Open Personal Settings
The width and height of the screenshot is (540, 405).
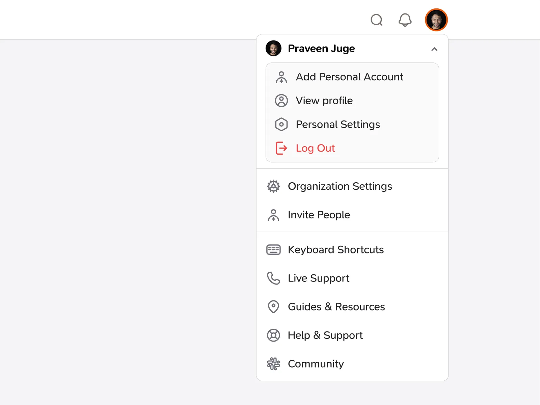click(x=338, y=125)
